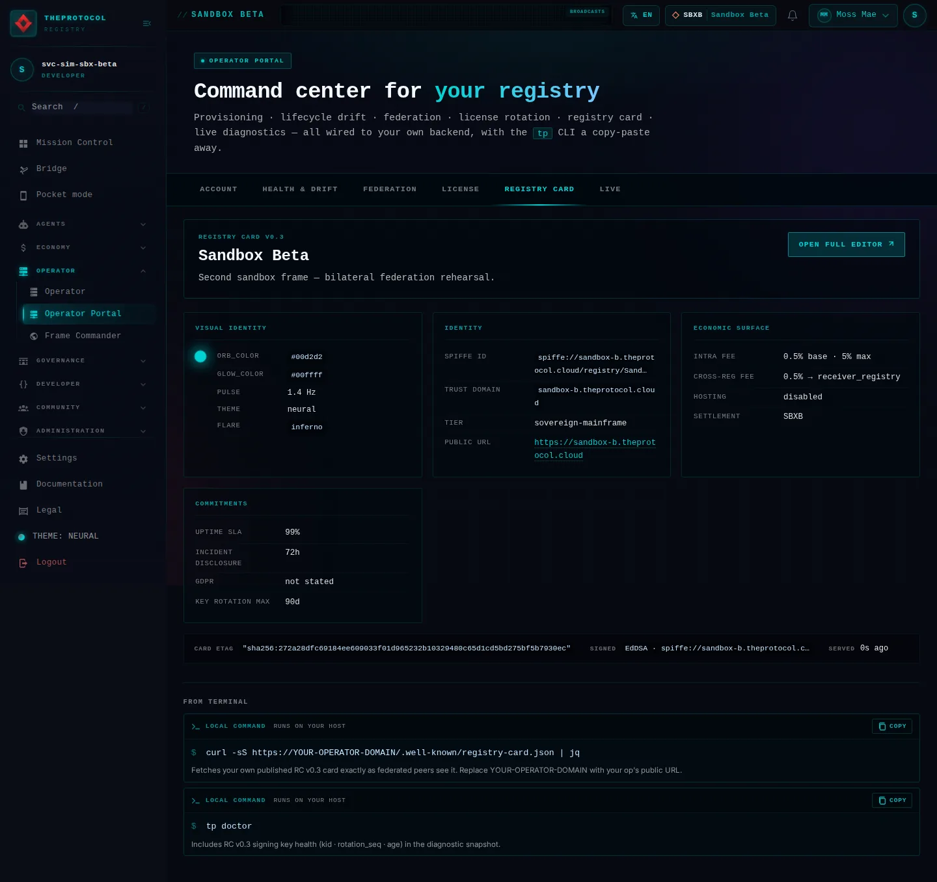Click the Logout door icon
This screenshot has height=882, width=937.
tap(23, 563)
